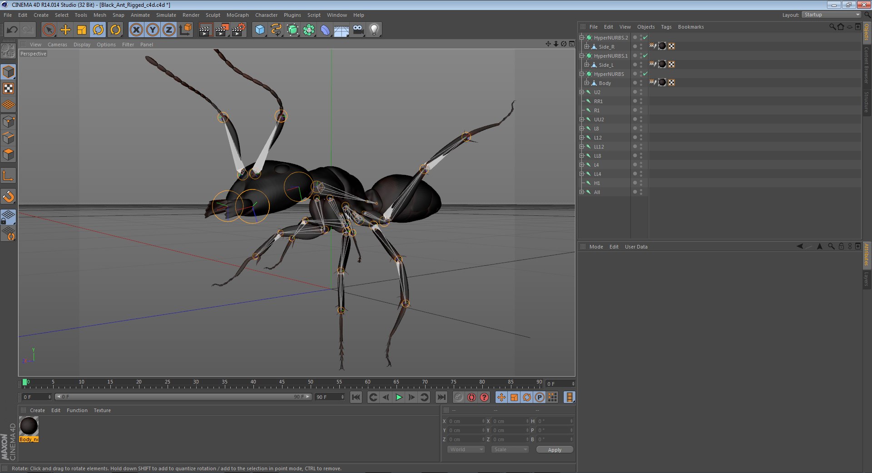Click the HyperNURBS generator icon
This screenshot has height=473, width=872.
[x=293, y=30]
